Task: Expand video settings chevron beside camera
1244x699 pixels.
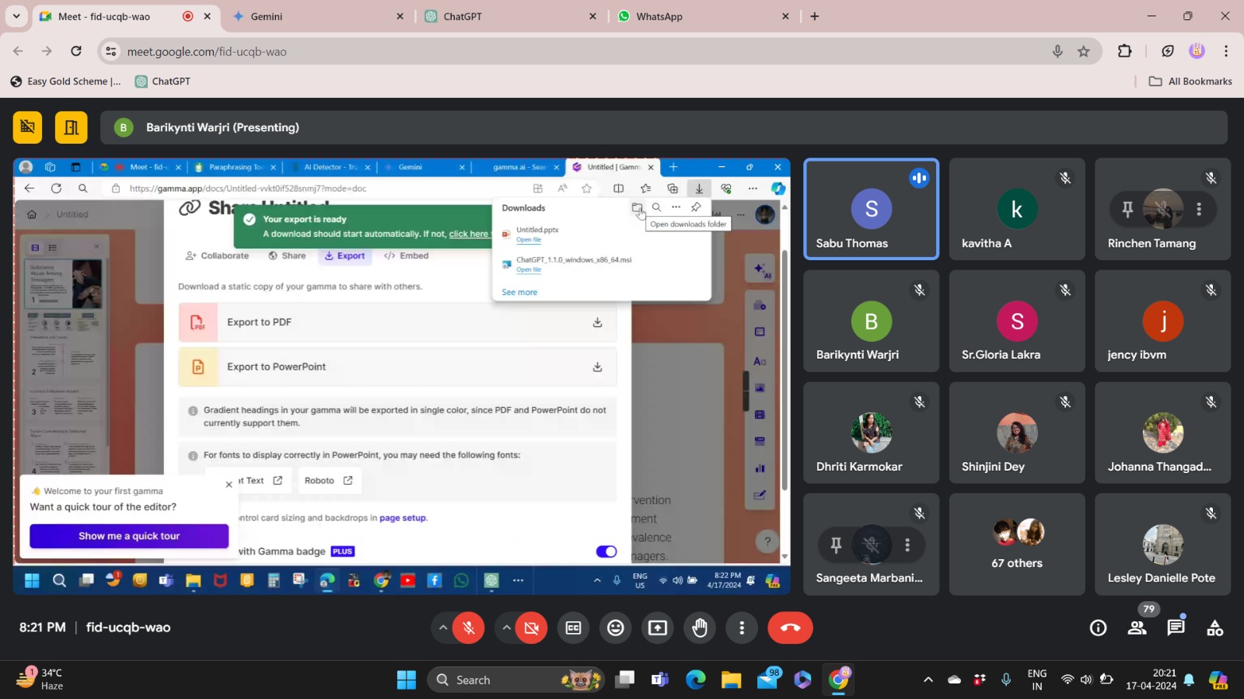Action: 506,628
